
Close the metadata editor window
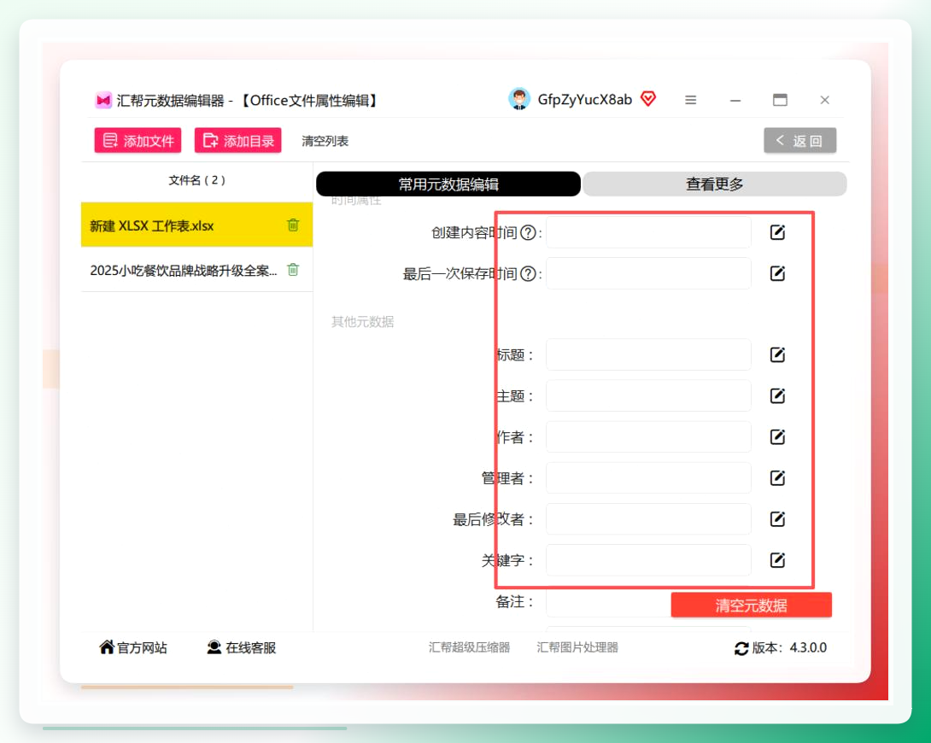824,100
